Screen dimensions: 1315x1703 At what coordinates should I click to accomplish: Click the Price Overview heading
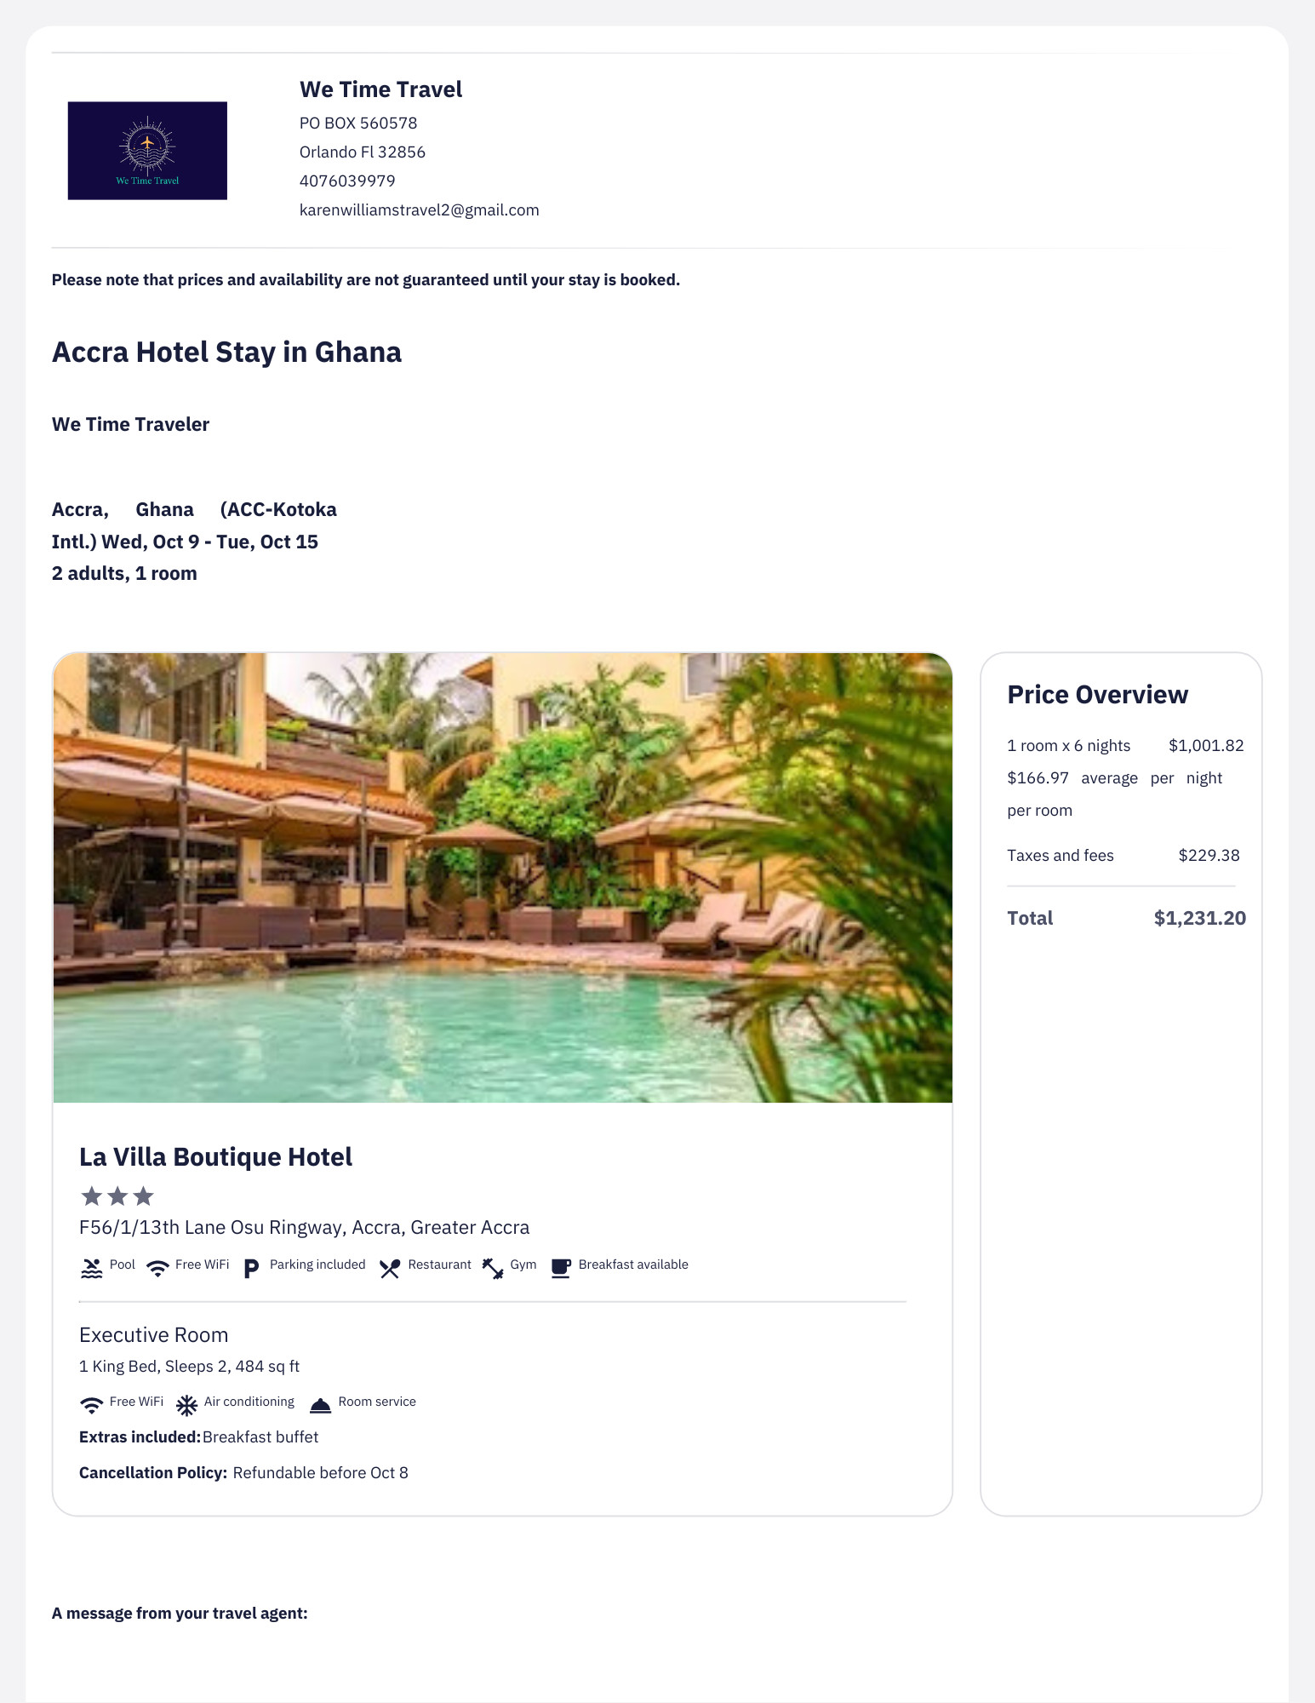point(1097,695)
